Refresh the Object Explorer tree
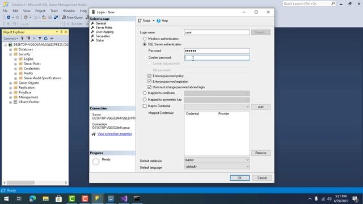 tap(45, 39)
